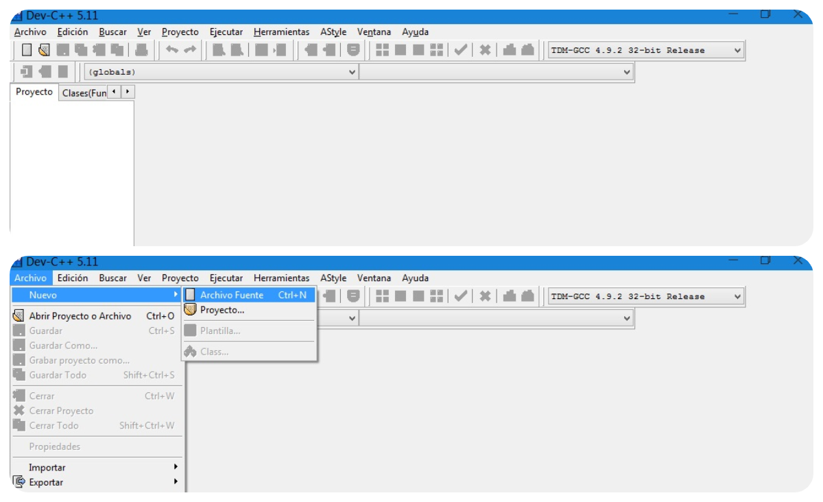This screenshot has width=823, height=502.
Task: Click Unindent icon in top window toolbar
Action: [x=329, y=50]
